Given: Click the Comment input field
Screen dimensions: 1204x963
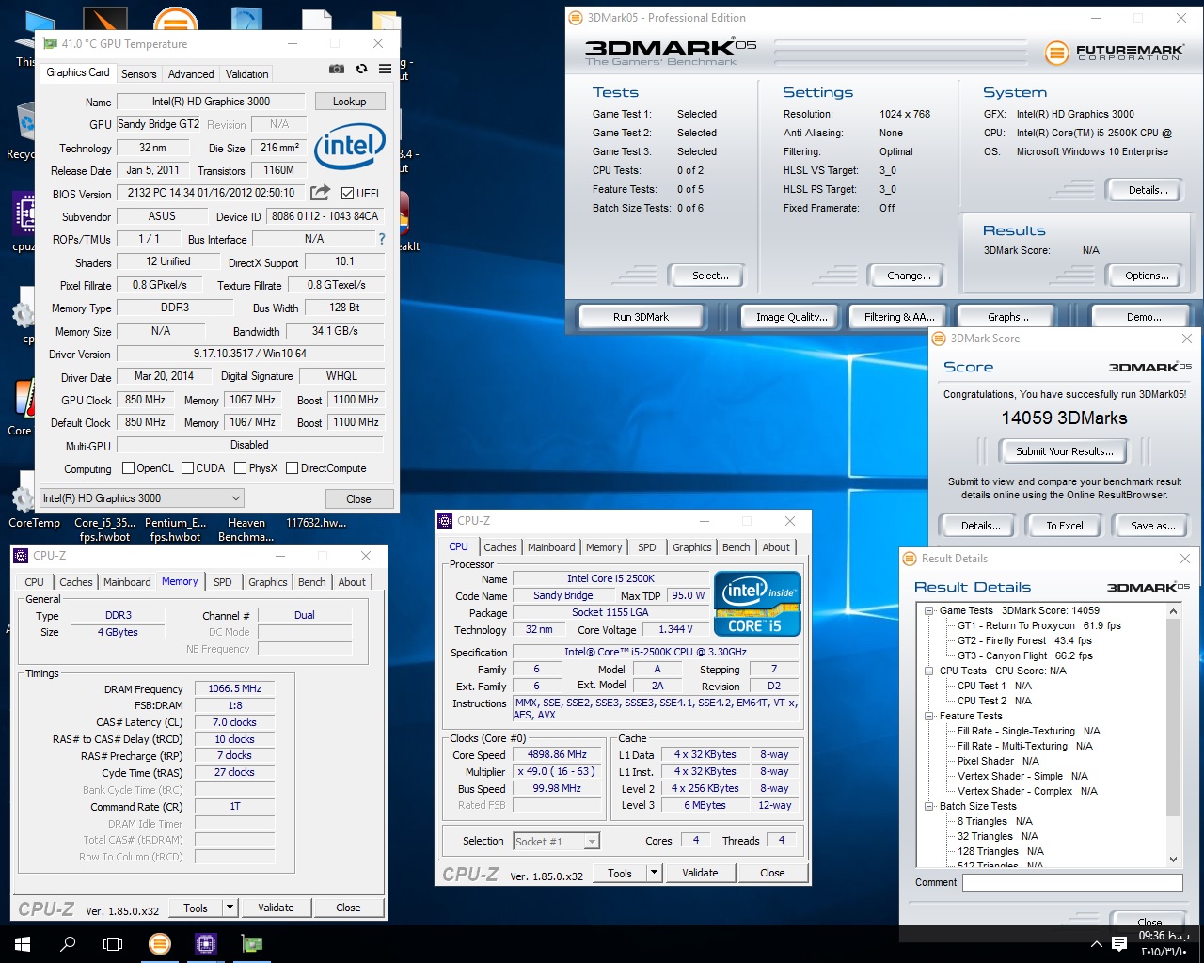Looking at the screenshot, I should (x=1072, y=882).
